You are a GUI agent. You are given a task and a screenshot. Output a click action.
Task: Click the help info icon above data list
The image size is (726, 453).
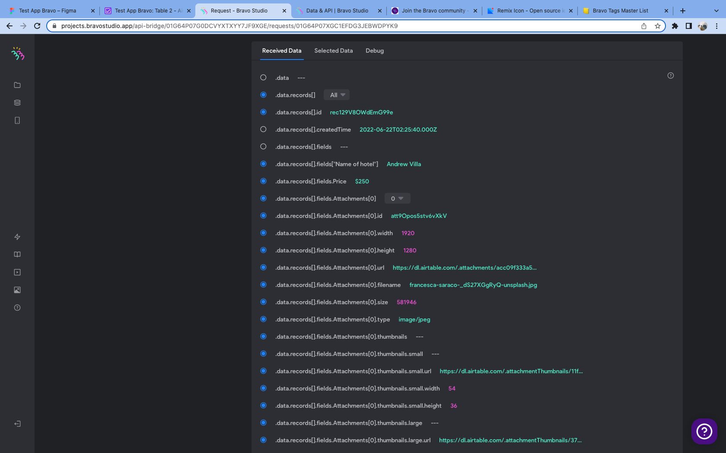(x=671, y=75)
